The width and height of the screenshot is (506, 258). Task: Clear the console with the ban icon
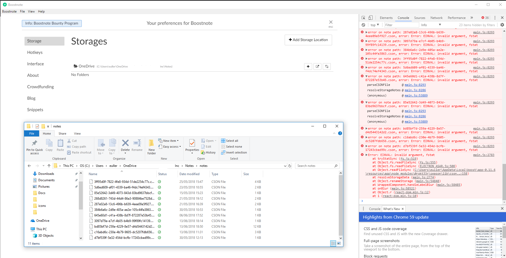pos(363,25)
